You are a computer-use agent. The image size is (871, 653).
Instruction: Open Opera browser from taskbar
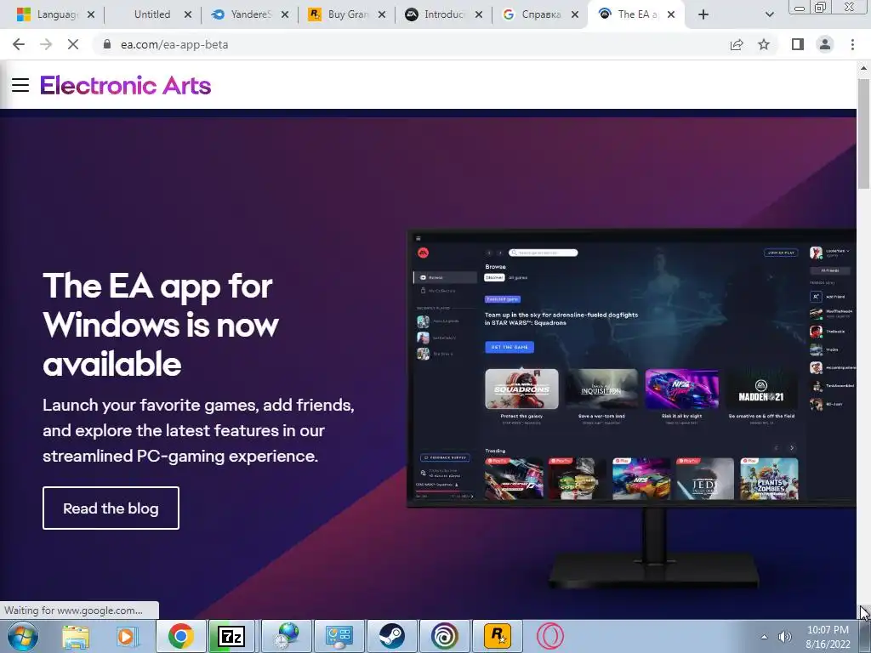tap(550, 636)
